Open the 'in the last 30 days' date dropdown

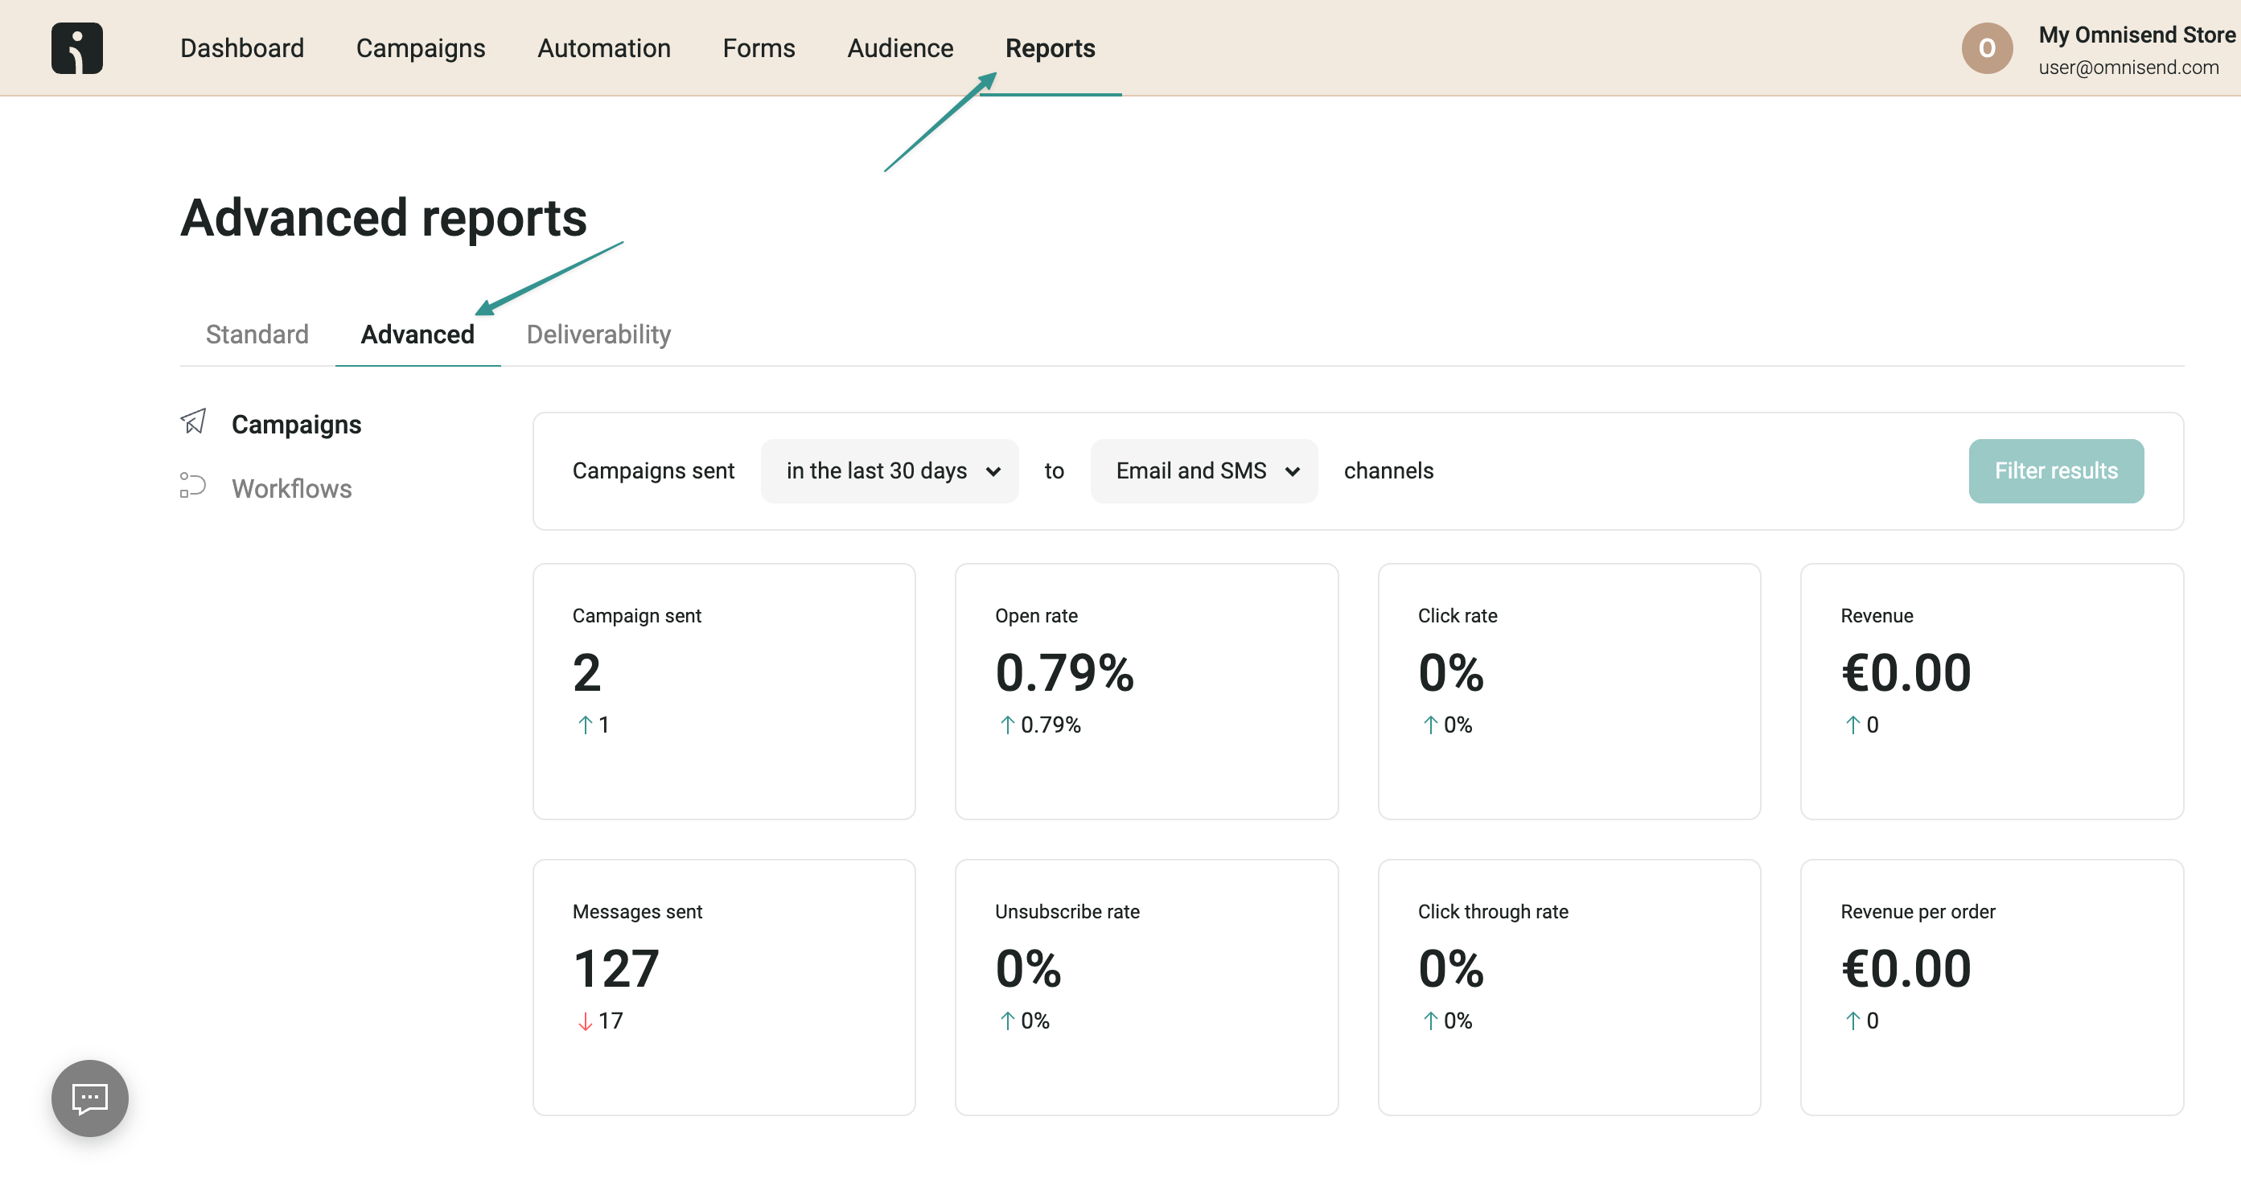[889, 470]
